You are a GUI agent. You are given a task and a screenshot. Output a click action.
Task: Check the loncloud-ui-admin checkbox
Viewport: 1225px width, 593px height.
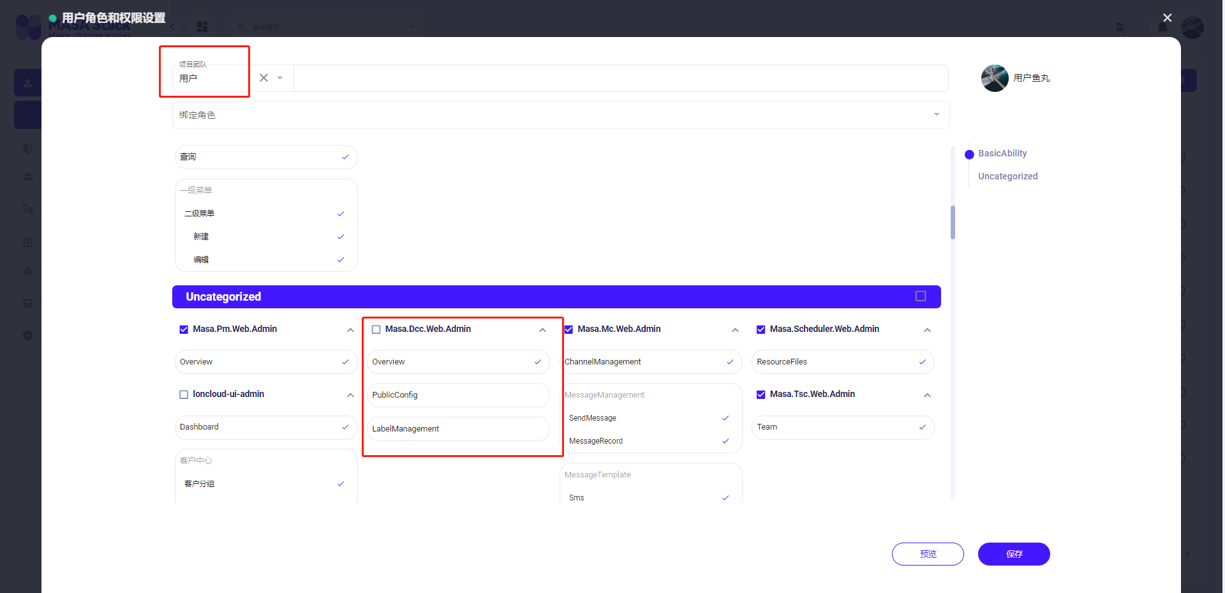point(184,394)
